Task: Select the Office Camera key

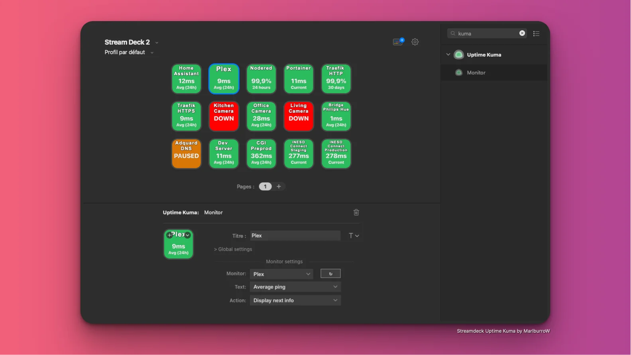Action: coord(261,116)
